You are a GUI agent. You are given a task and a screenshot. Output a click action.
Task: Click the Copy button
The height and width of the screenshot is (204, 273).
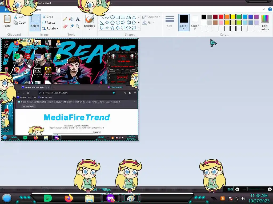tap(20, 23)
